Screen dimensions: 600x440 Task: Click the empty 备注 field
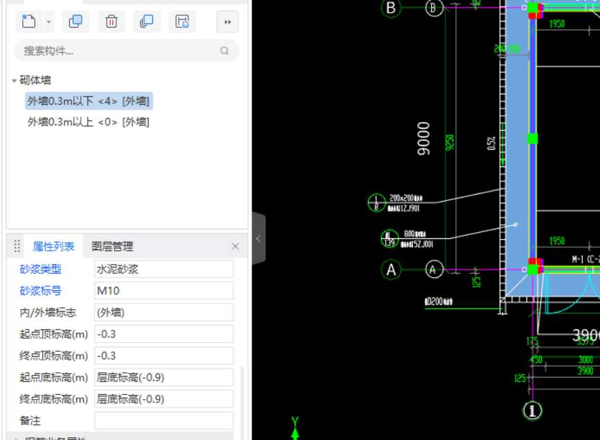coord(164,421)
